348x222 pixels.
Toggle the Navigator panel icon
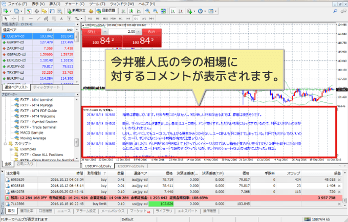coord(45,11)
